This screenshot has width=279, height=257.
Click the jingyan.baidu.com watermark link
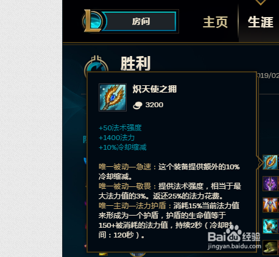pyautogui.click(x=235, y=246)
